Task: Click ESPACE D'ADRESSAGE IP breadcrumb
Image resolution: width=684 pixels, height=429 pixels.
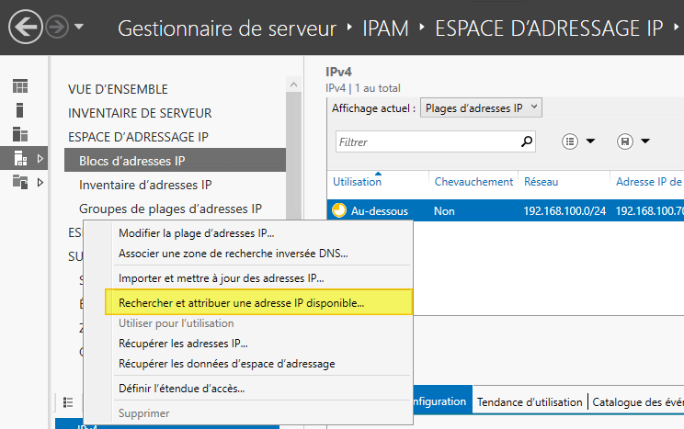Action: 549,28
